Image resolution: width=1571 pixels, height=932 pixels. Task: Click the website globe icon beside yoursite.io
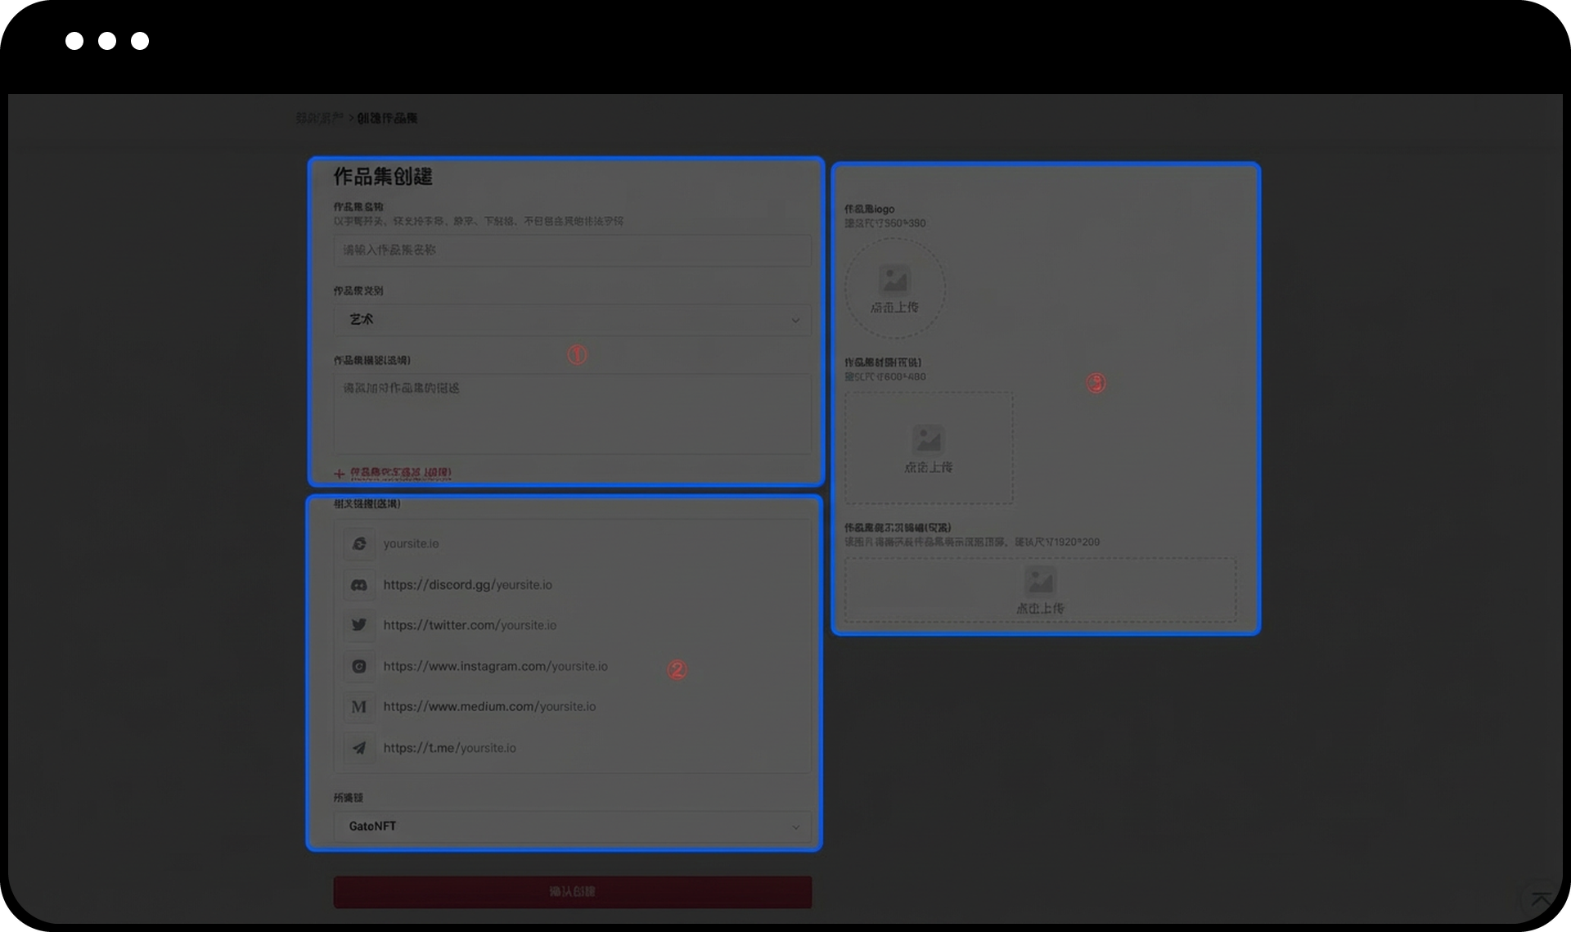pos(359,544)
